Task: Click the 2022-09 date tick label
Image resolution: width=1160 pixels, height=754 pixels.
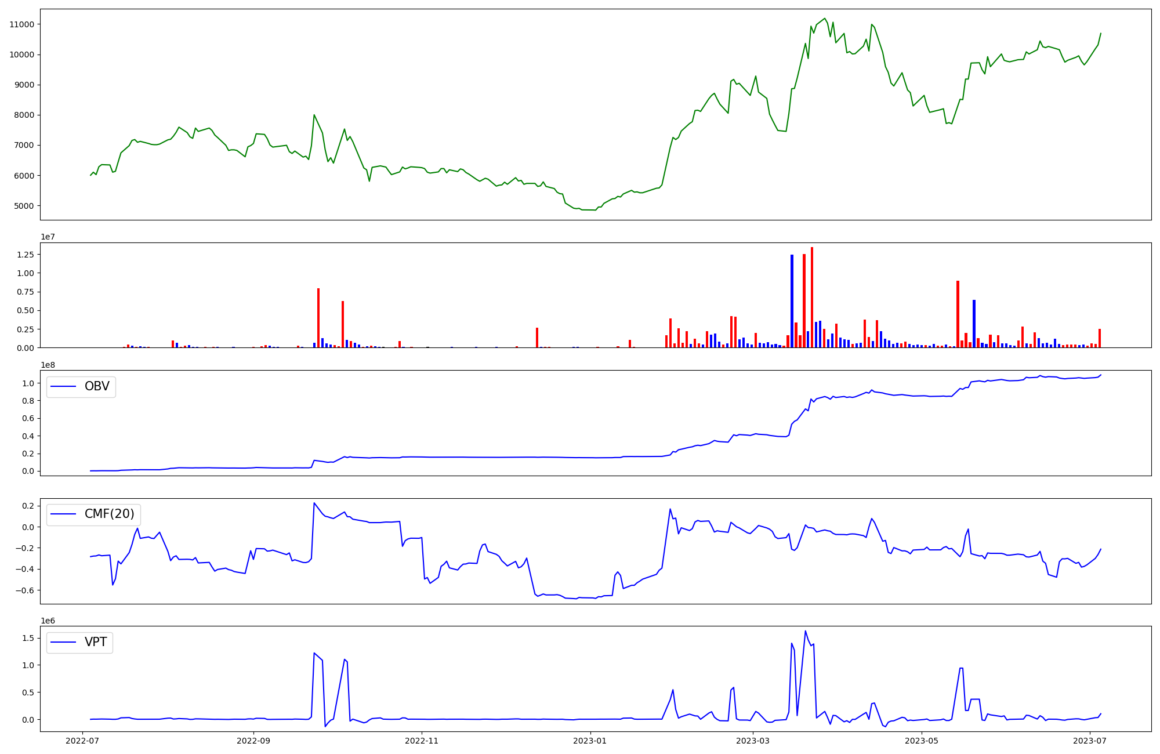Action: click(253, 741)
